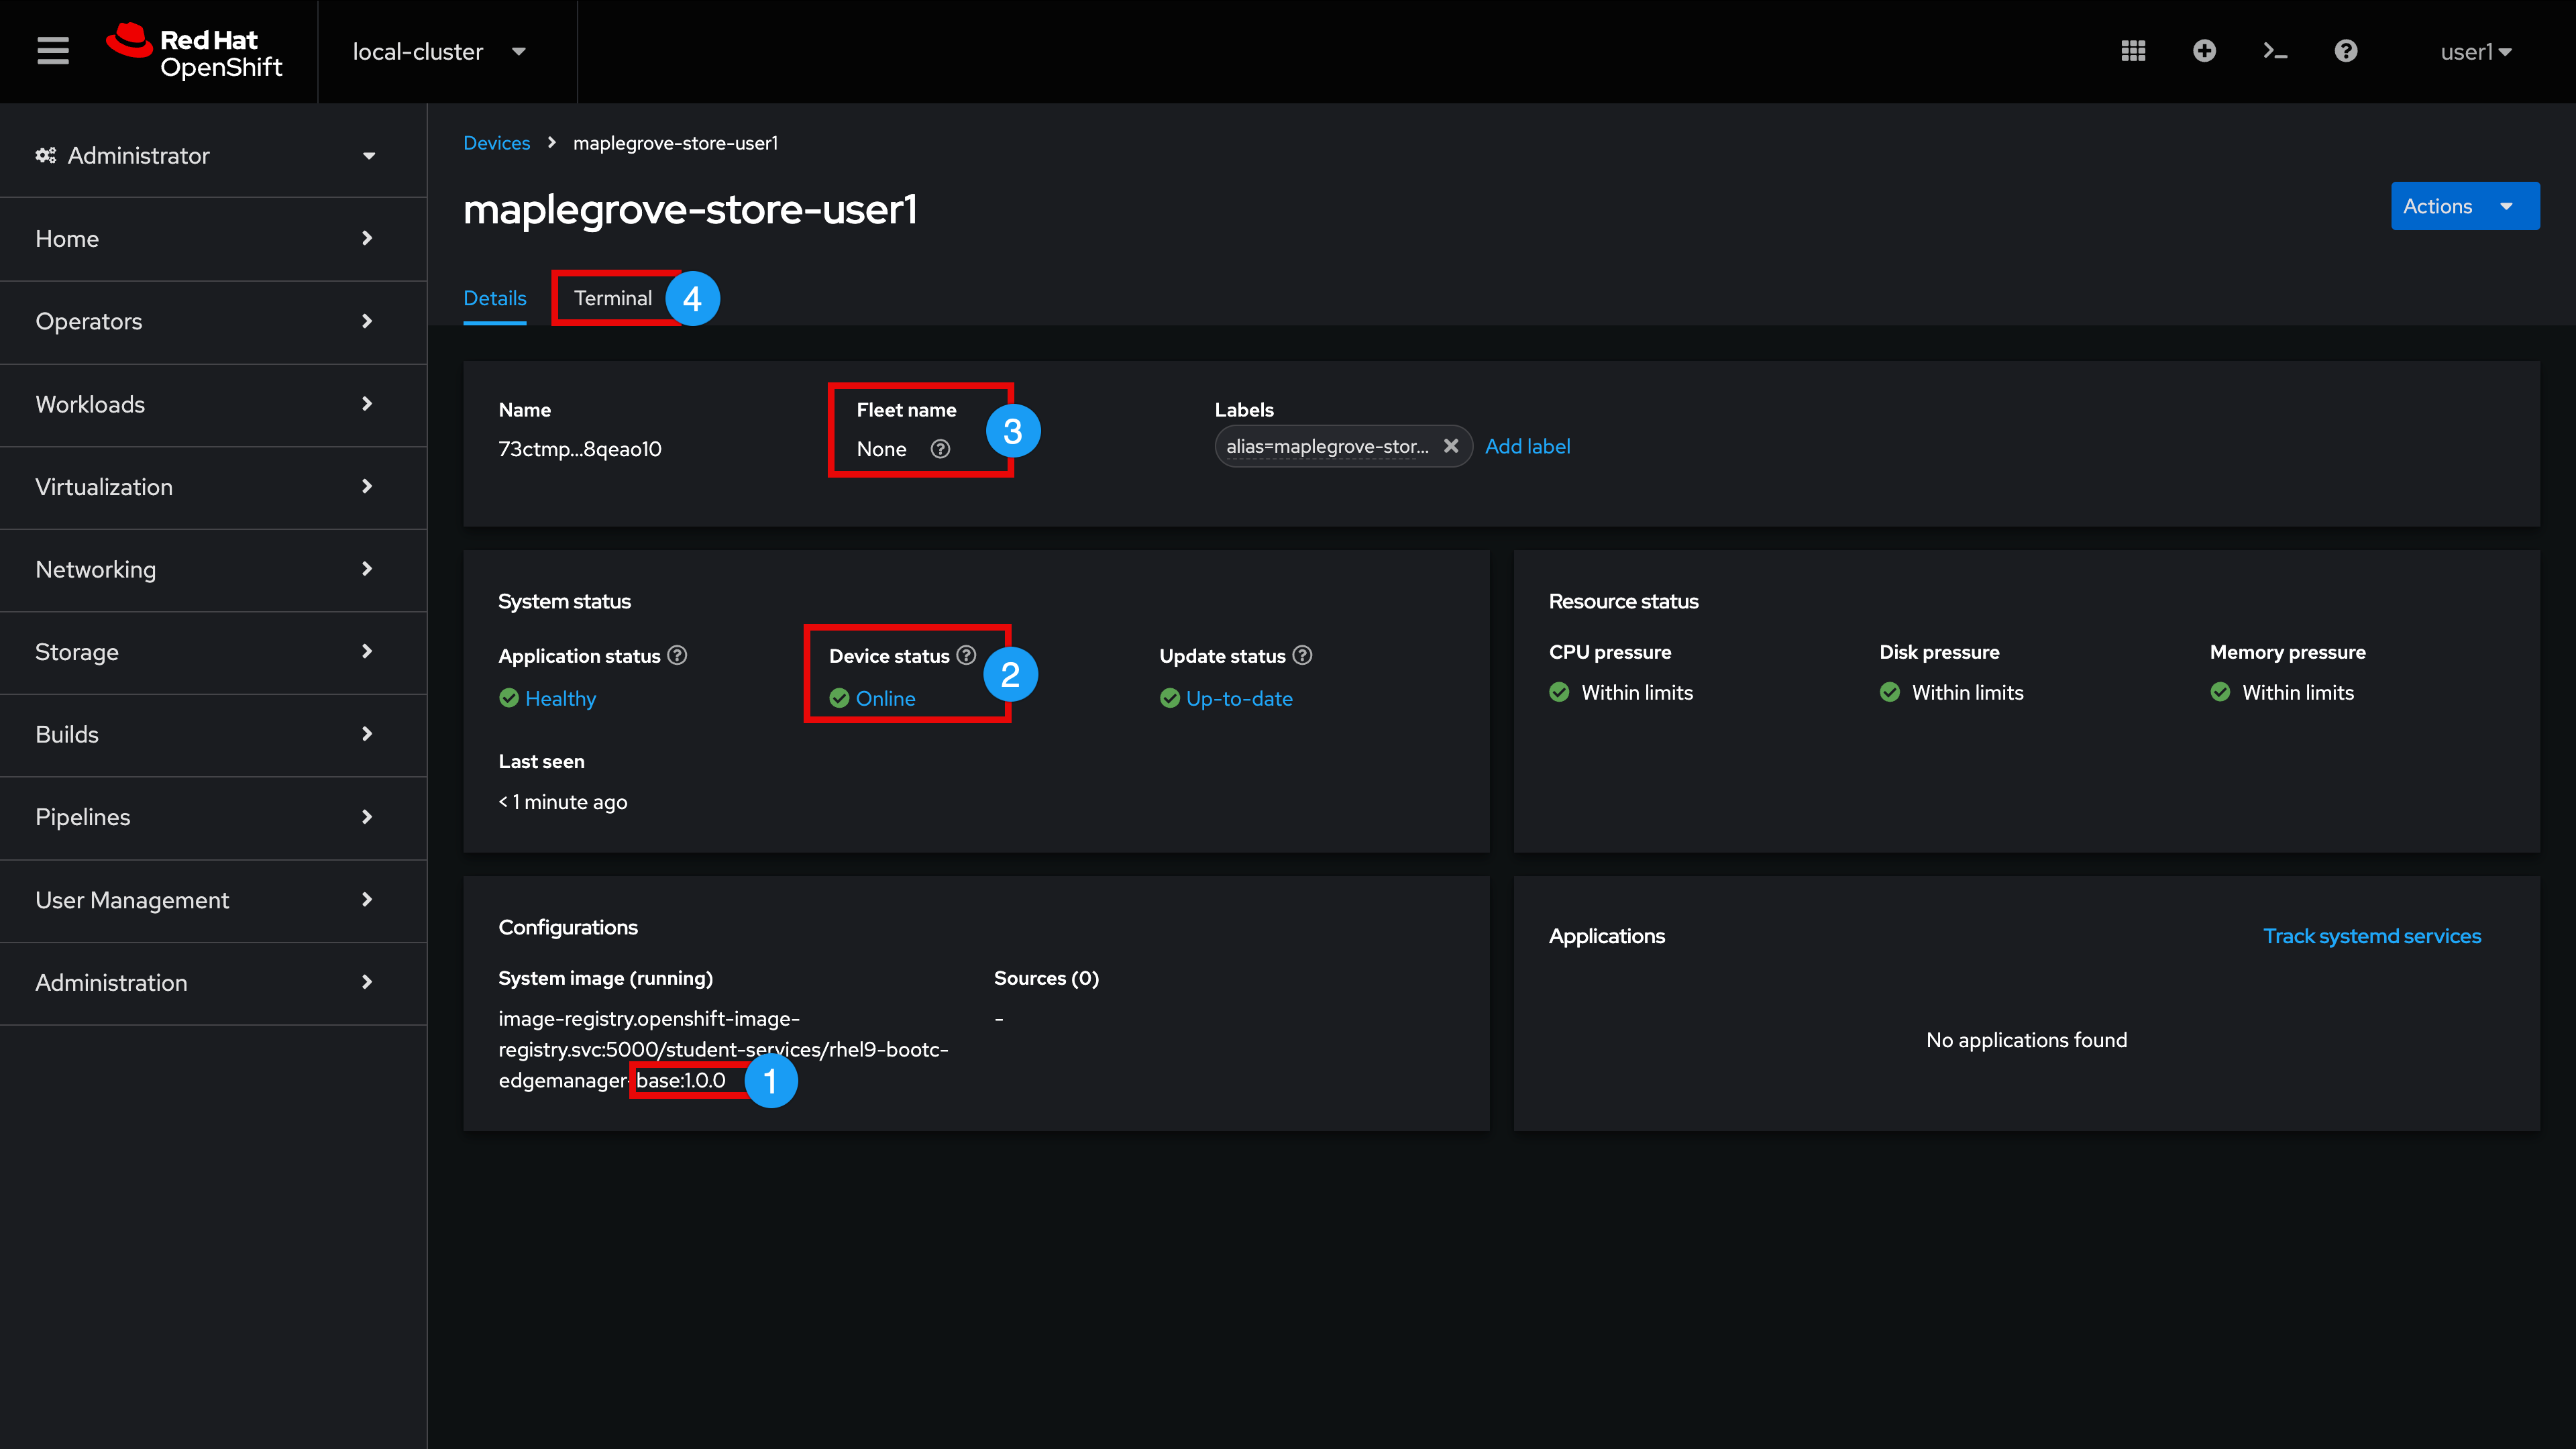
Task: Open the user1 account menu
Action: 2476,52
